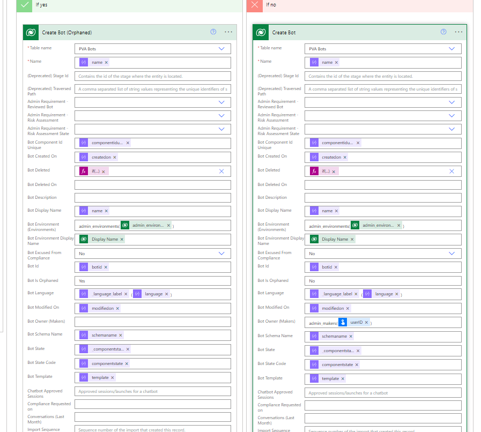The height and width of the screenshot is (432, 481).
Task: Click the Dataverse icon on the Create Bot header
Action: click(261, 32)
